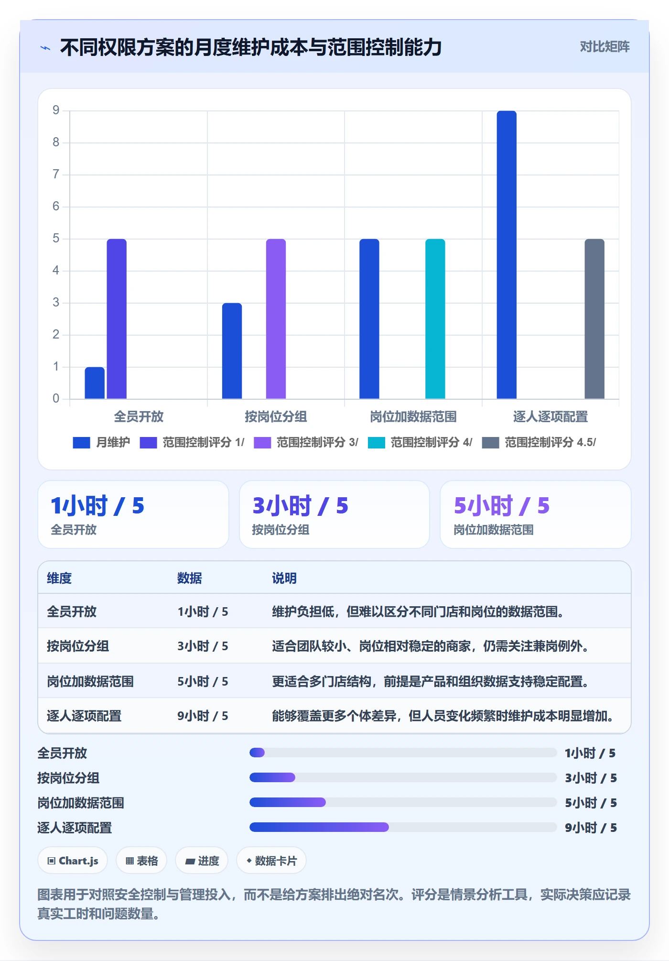The image size is (669, 961).
Task: Click the 月维护 bar for 按岗位分组
Action: tap(232, 350)
